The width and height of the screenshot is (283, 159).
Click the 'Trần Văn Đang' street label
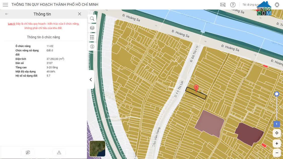[x=156, y=137]
